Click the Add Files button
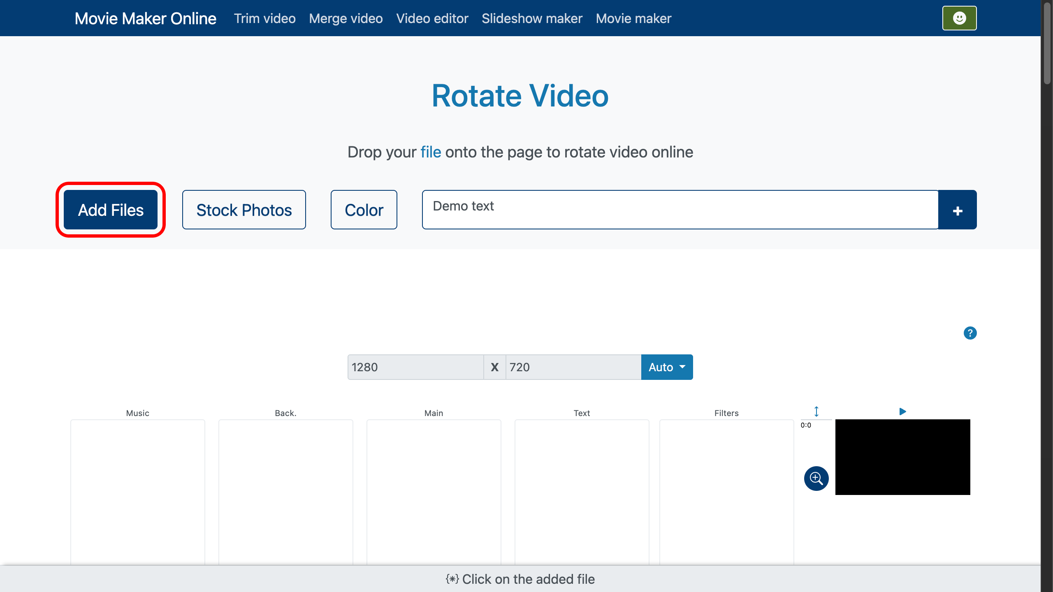The image size is (1053, 592). [111, 210]
